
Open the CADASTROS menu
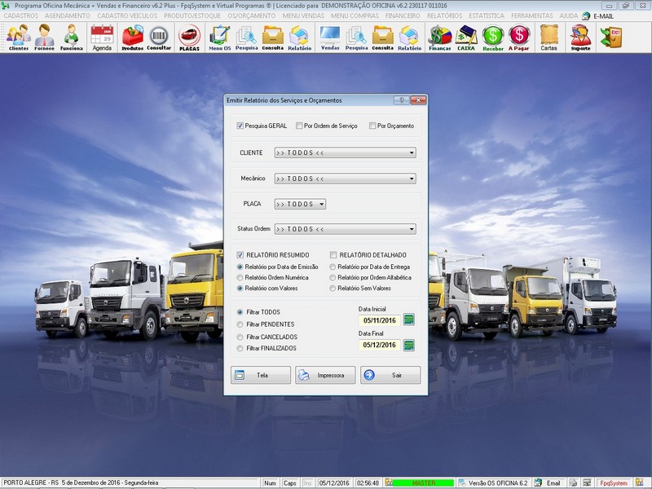[x=21, y=15]
